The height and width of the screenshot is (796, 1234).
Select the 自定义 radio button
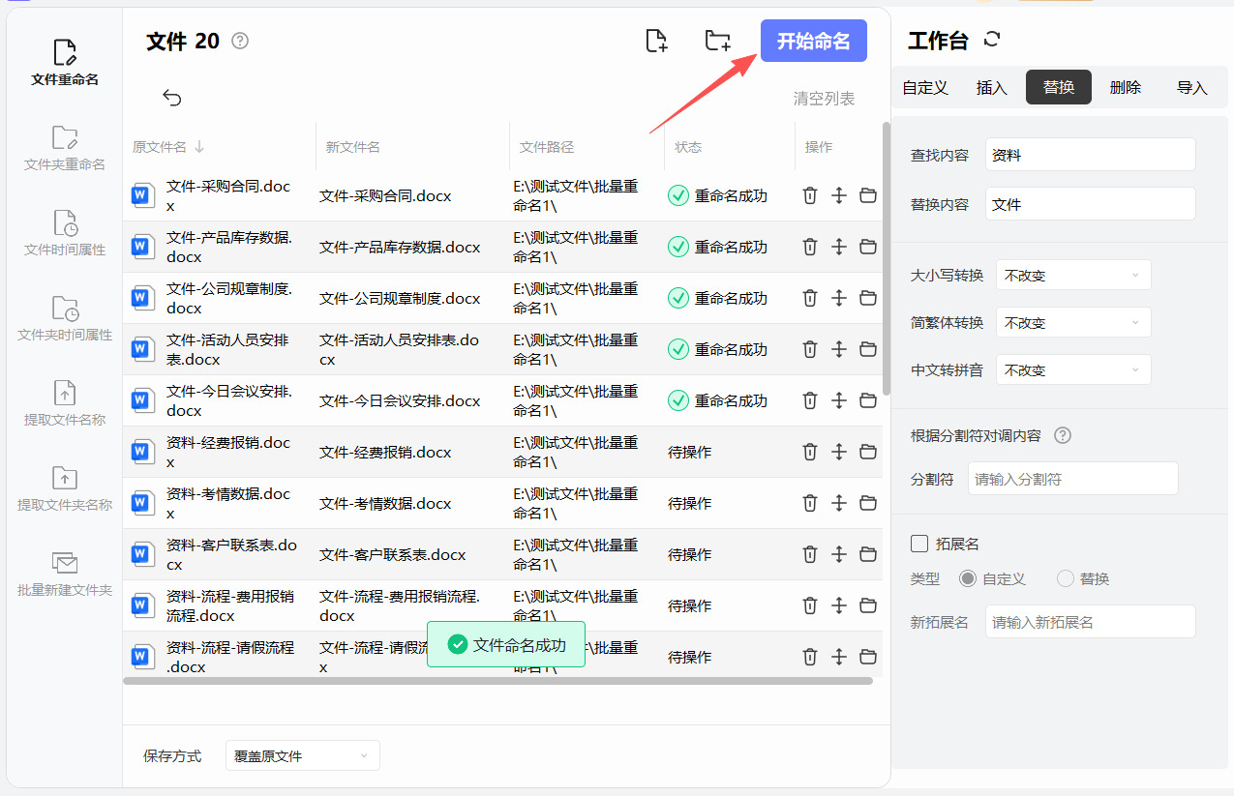pyautogui.click(x=968, y=578)
